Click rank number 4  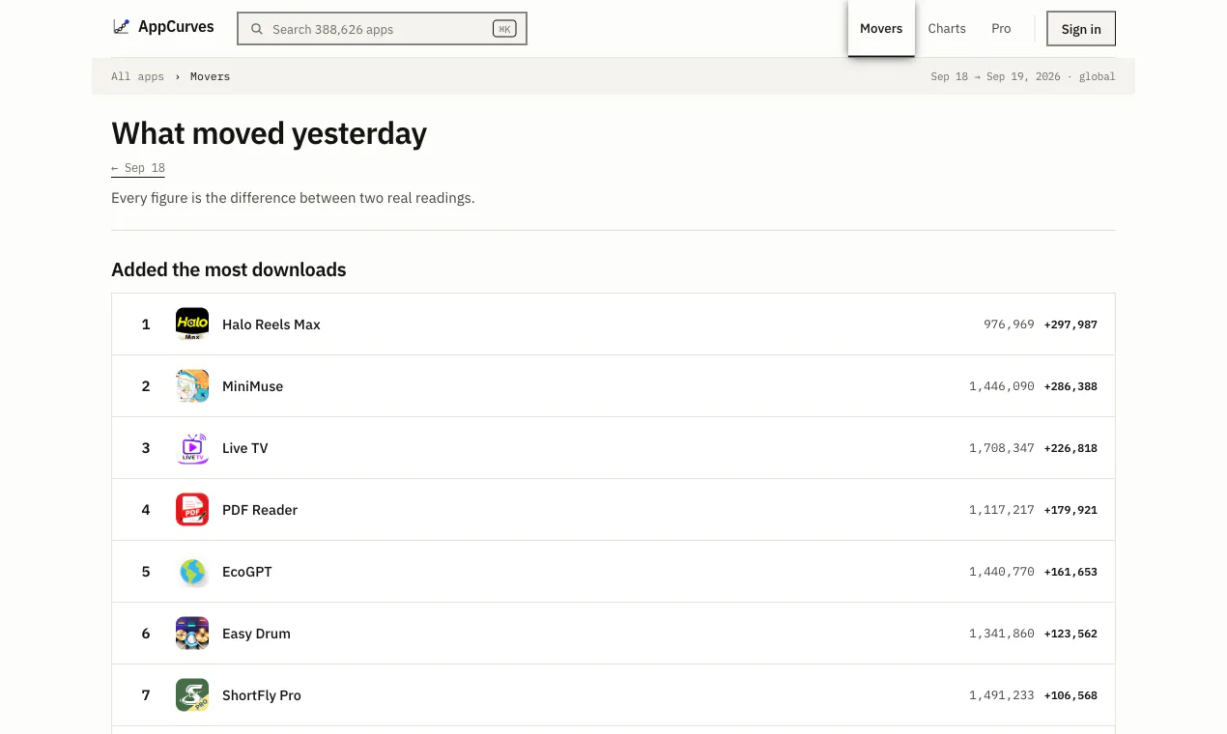146,510
